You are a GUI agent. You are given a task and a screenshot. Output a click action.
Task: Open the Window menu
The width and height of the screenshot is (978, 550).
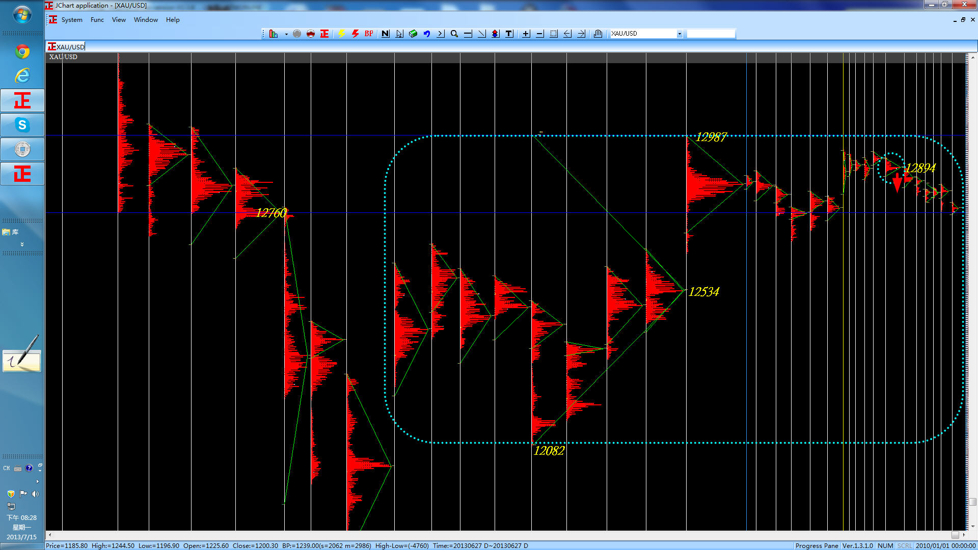146,20
